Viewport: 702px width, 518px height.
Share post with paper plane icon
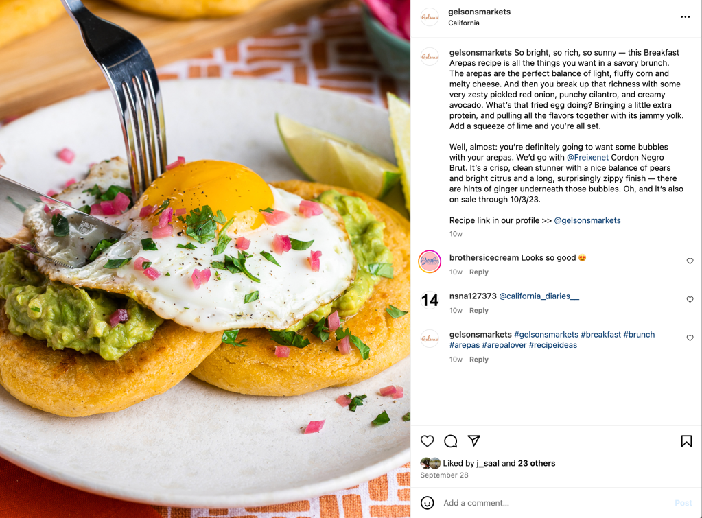click(473, 440)
